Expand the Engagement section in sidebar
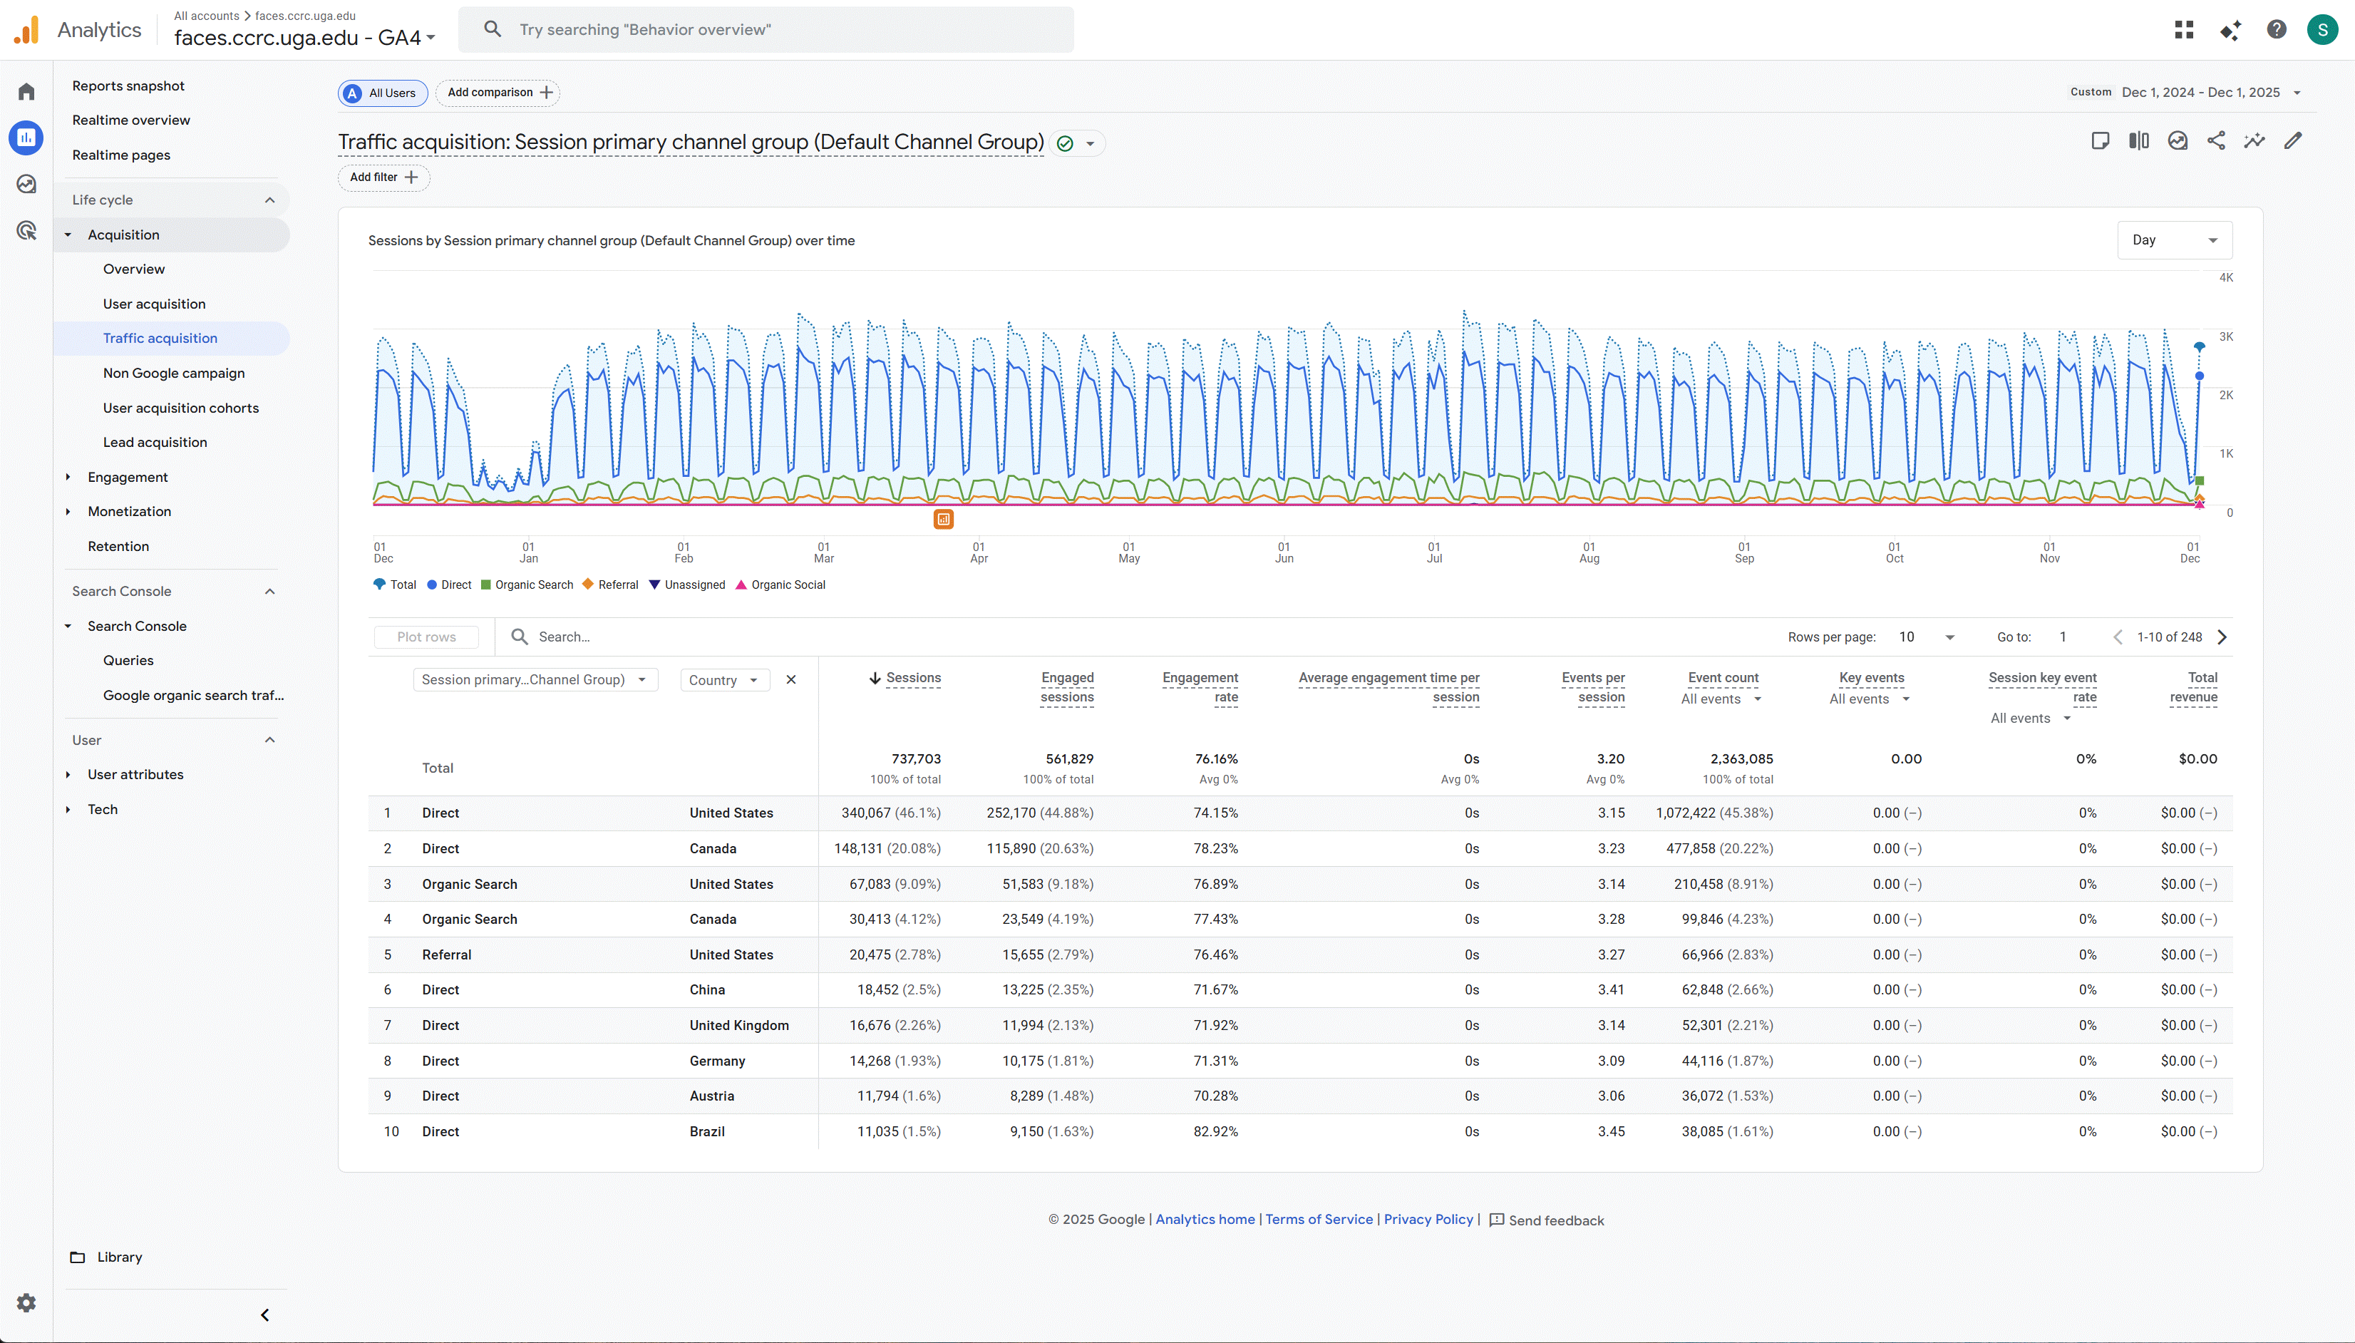 coord(128,477)
